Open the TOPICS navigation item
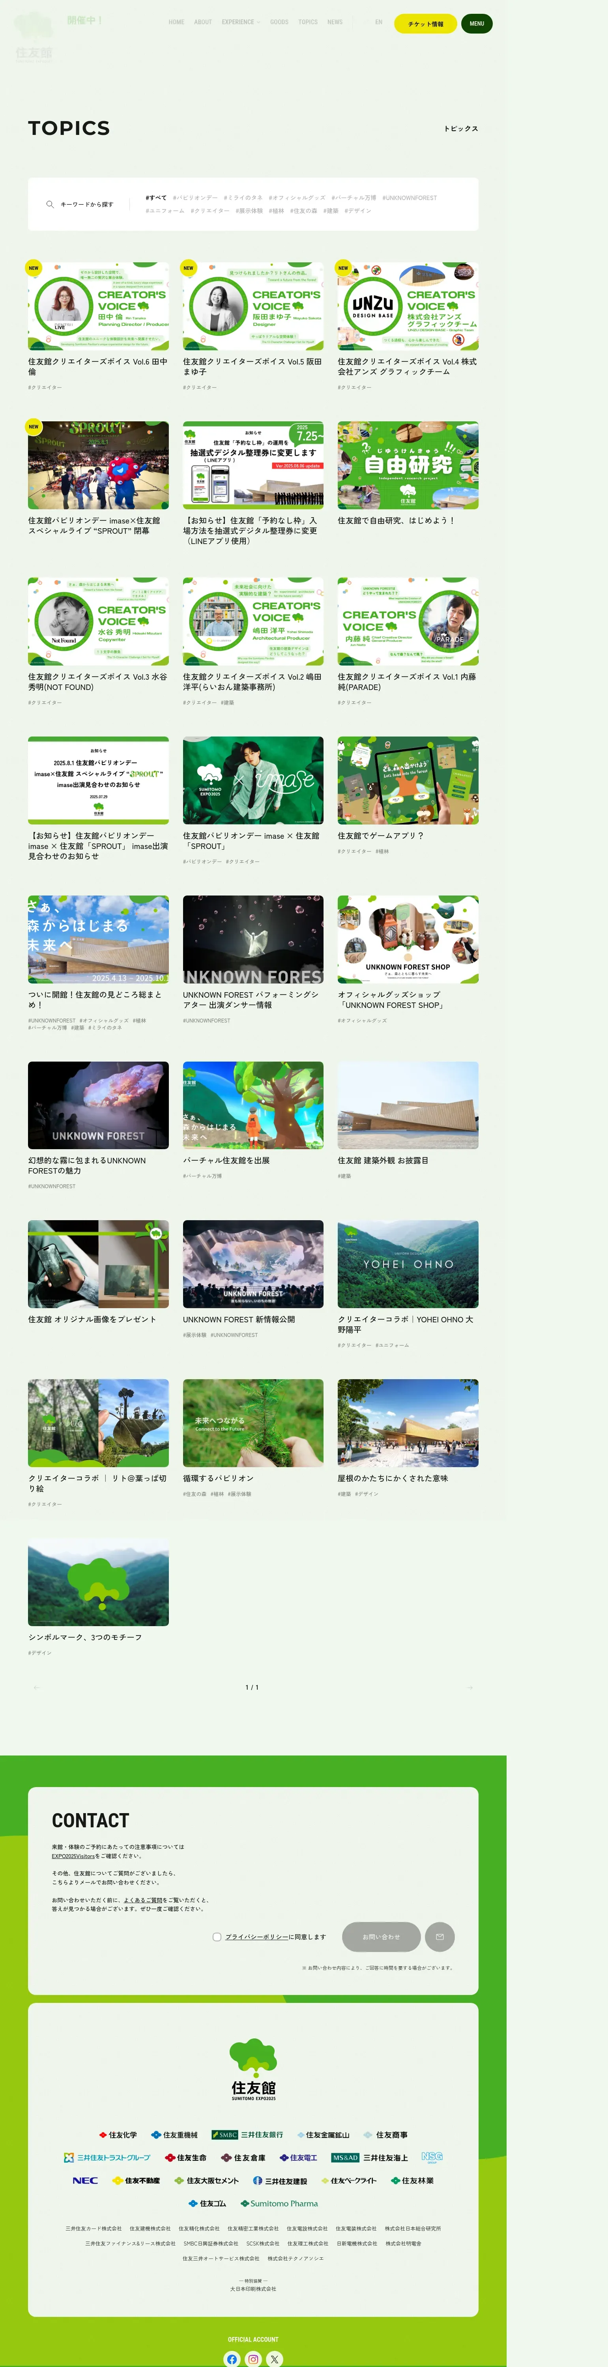Image resolution: width=608 pixels, height=2367 pixels. 308,22
